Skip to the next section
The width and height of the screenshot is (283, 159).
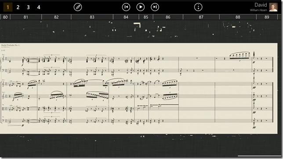(155, 7)
